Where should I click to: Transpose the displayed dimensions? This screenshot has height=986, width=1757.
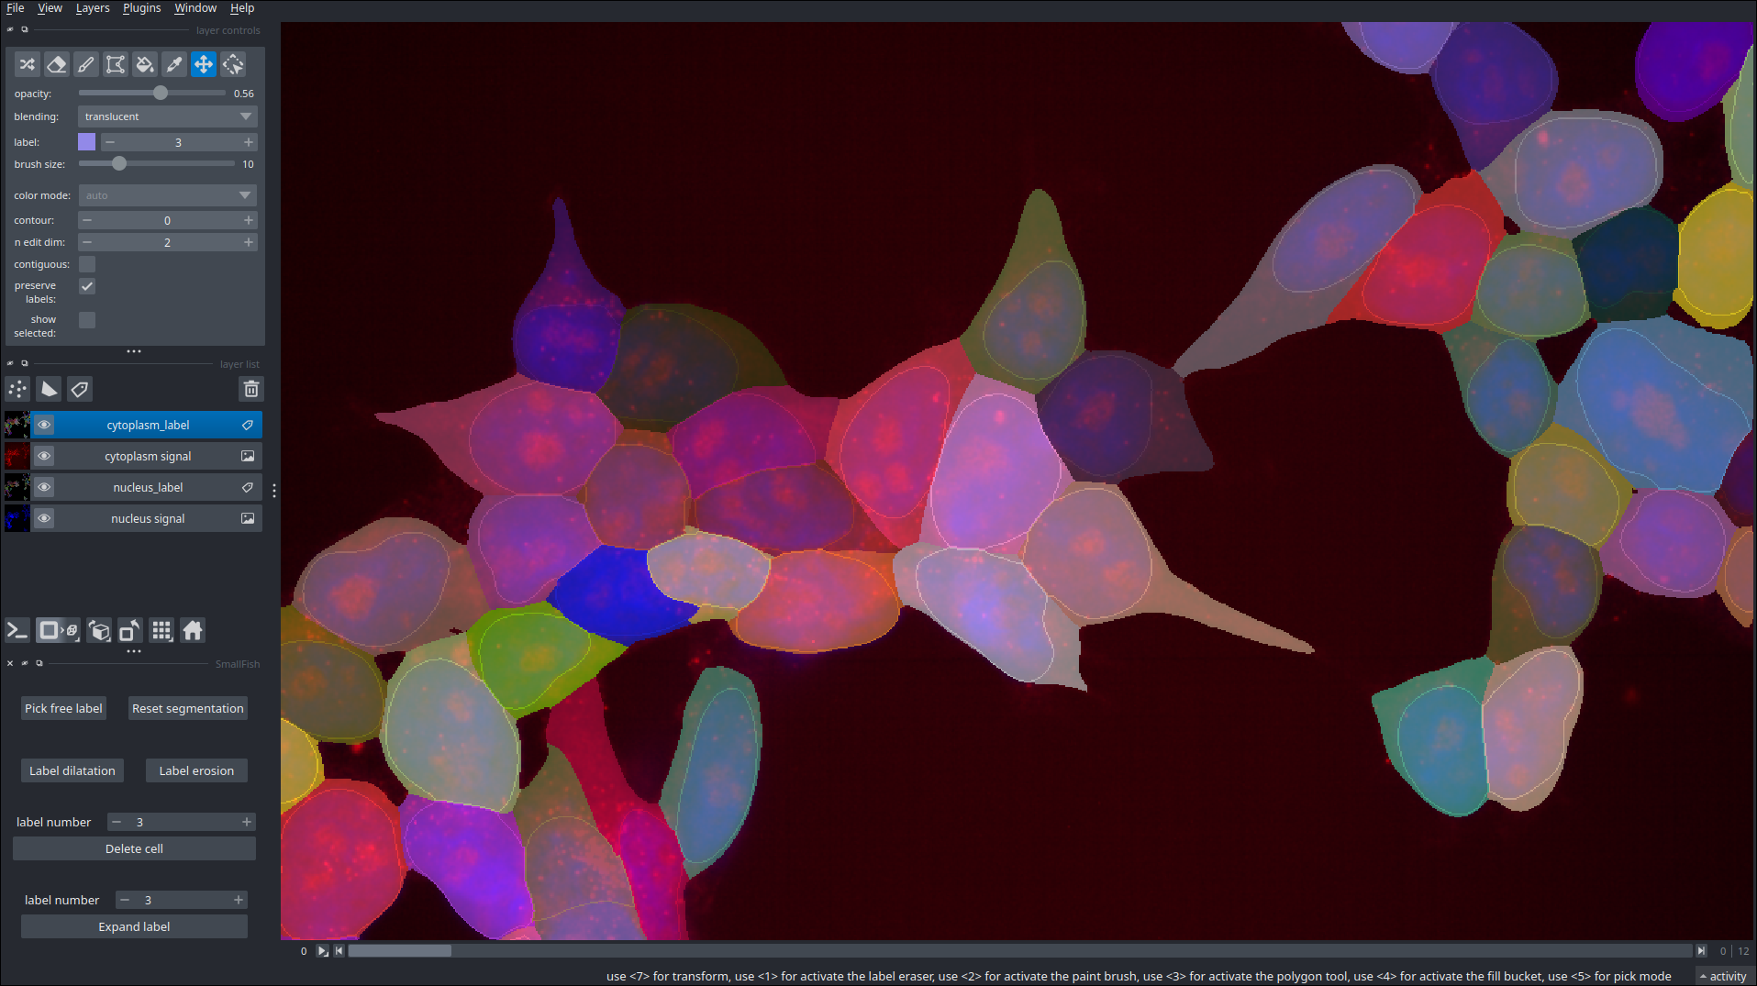tap(130, 630)
